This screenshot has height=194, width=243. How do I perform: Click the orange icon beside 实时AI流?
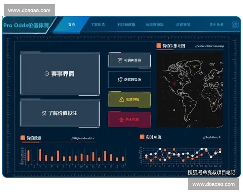(142, 137)
